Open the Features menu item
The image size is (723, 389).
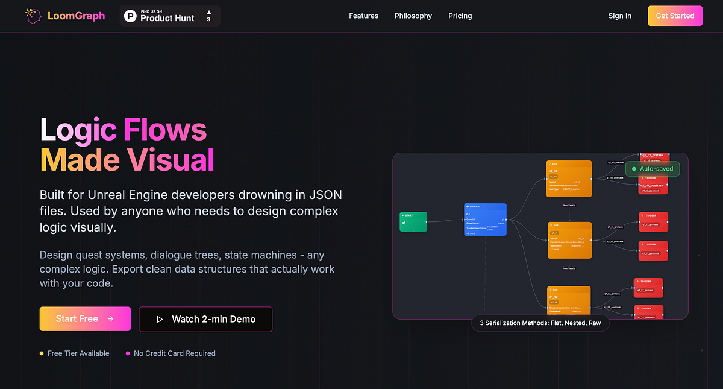pyautogui.click(x=363, y=16)
